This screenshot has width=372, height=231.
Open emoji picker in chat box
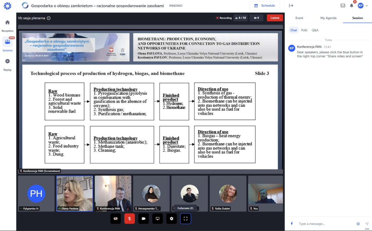(x=358, y=224)
